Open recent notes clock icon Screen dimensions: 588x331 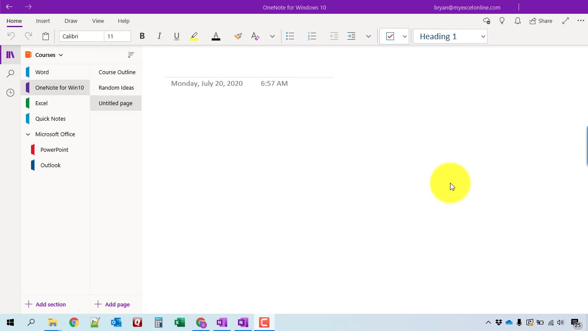coord(10,93)
